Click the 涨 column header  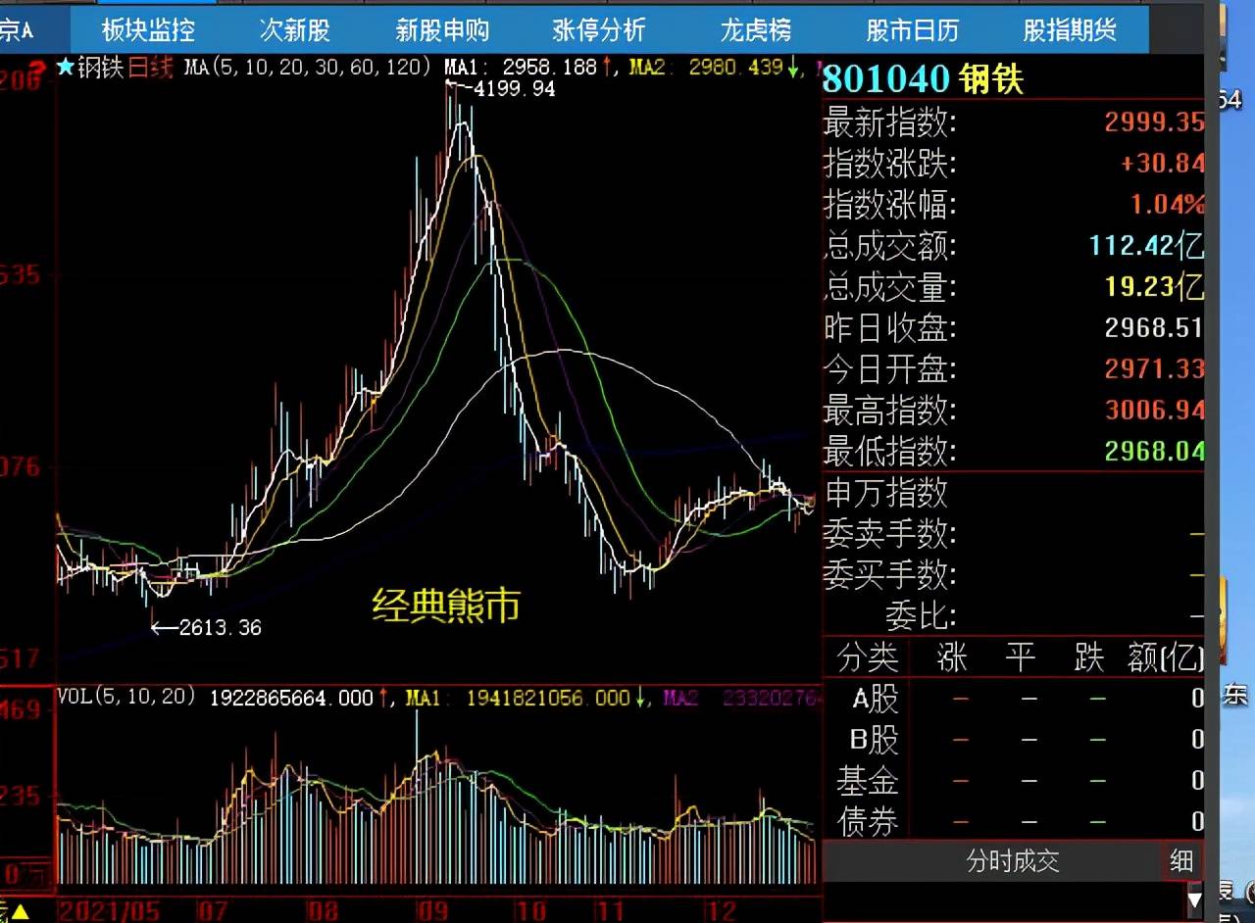(x=952, y=657)
